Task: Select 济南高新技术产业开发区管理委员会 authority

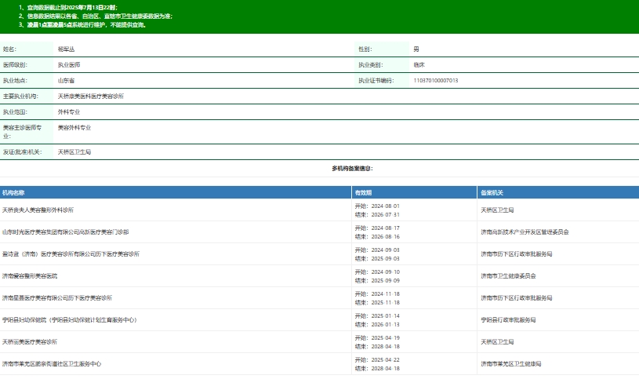Action: (525, 232)
